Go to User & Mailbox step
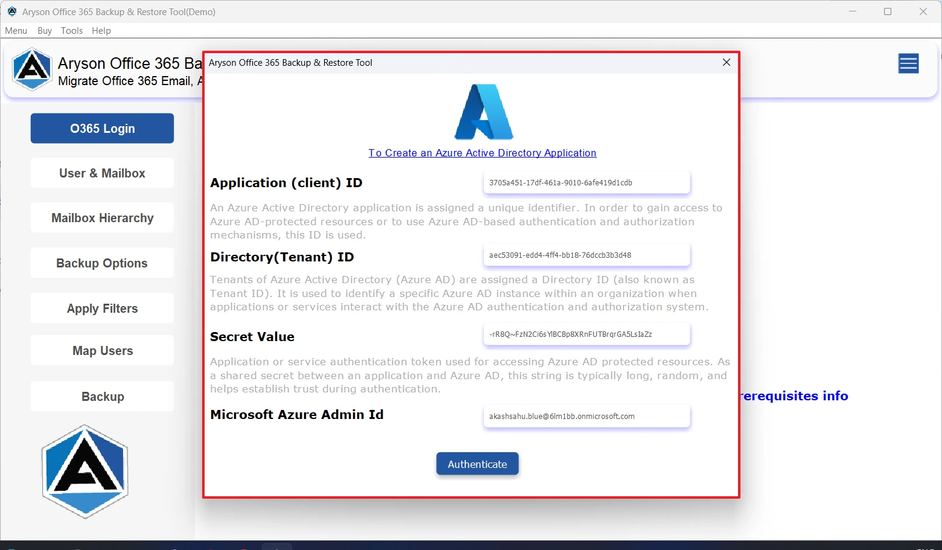This screenshot has height=550, width=942. 102,173
